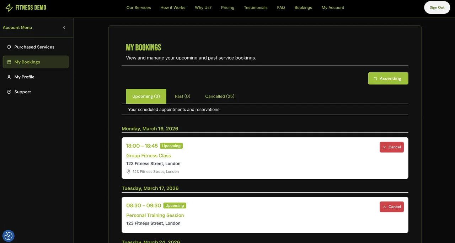Screen dimensions: 455x243
Task: Switch to the Past bookings tab
Action: tap(182, 96)
